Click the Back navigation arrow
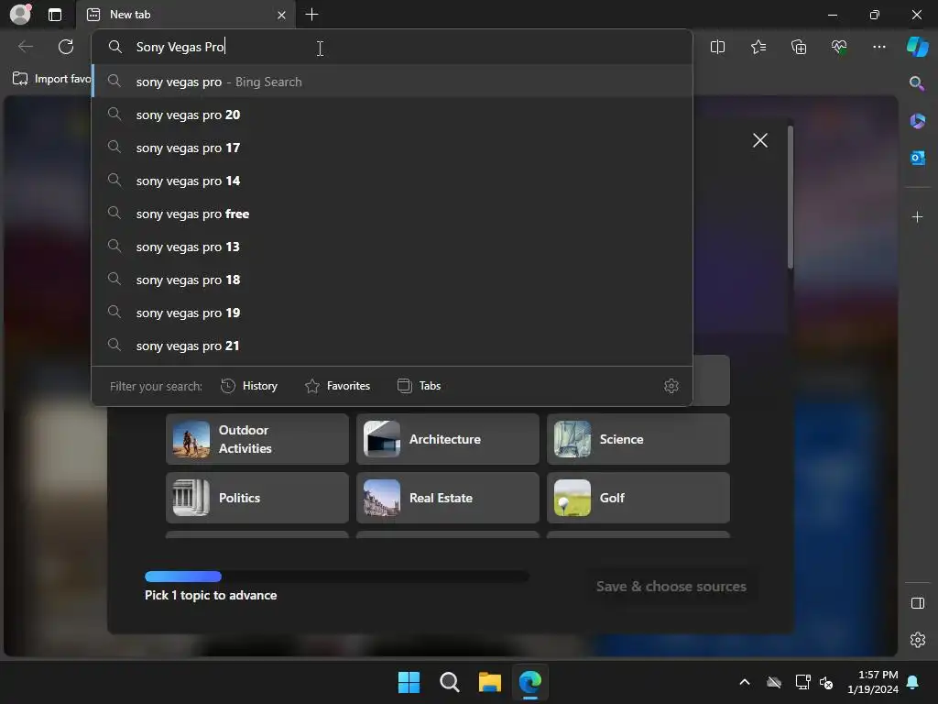Image resolution: width=938 pixels, height=704 pixels. pos(26,47)
